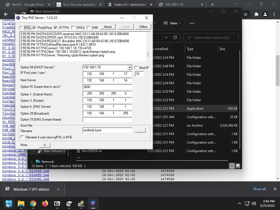
Task: Open the Windows 2000 link in Chrome
Action: point(14,154)
